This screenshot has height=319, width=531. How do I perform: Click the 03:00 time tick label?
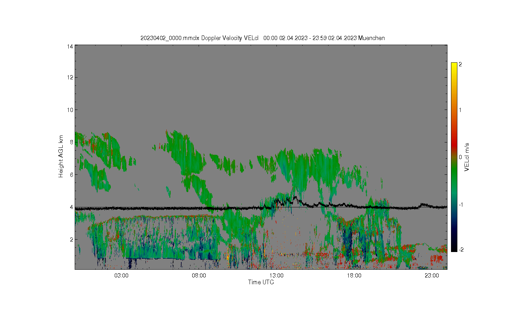tap(121, 276)
